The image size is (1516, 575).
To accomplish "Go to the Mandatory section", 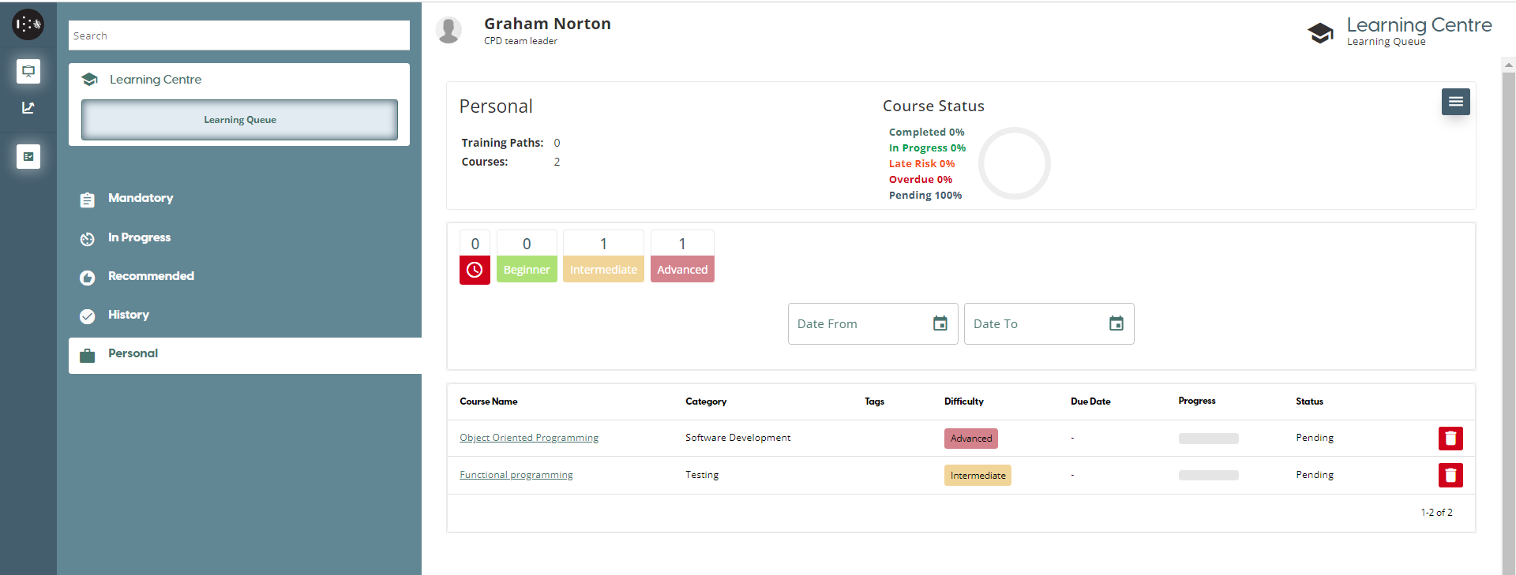I will 141,198.
